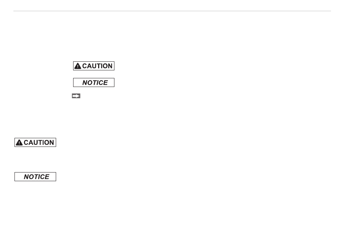Choose the exclamation mark in the upper caution triangle

(77, 66)
